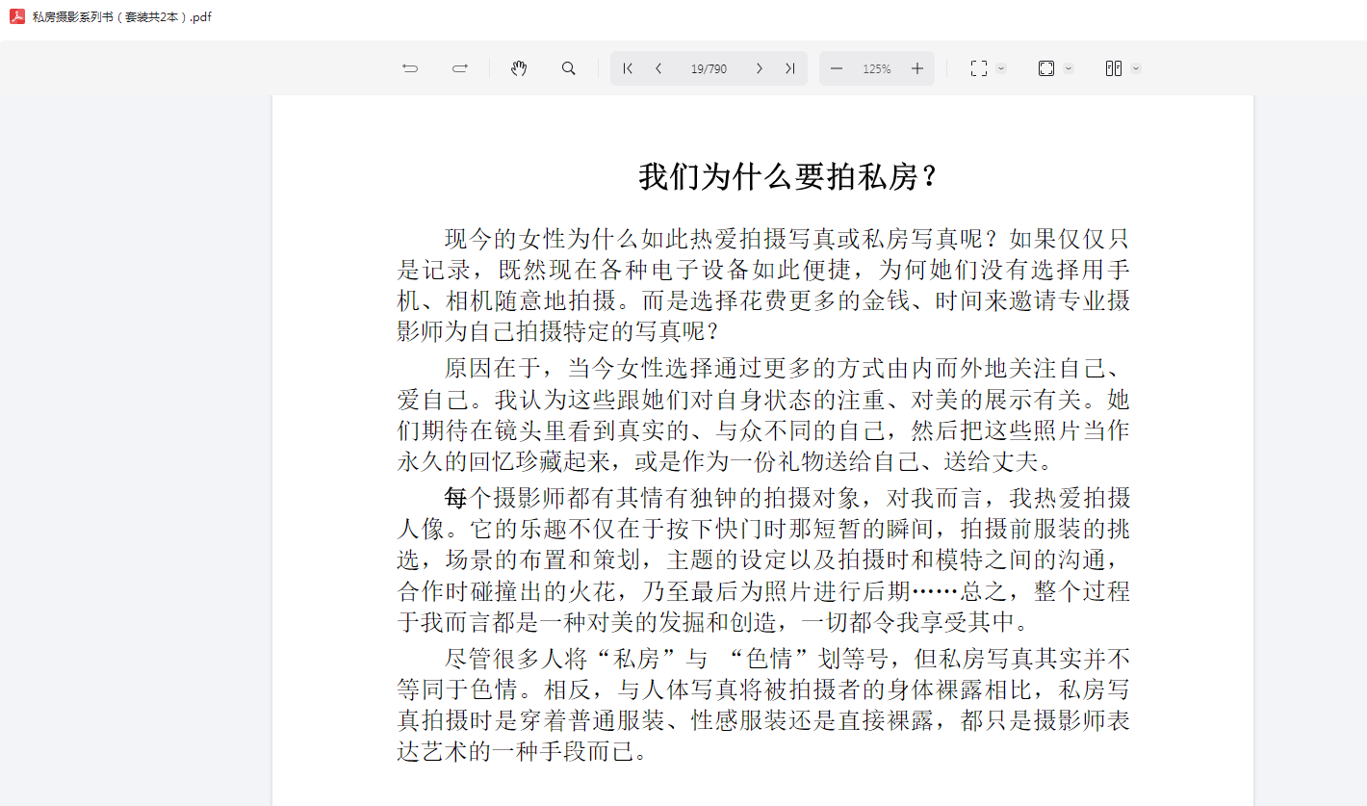This screenshot has width=1367, height=806.
Task: Jump to the last page
Action: (x=789, y=68)
